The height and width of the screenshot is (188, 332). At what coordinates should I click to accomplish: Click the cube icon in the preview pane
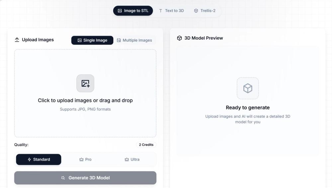(x=248, y=88)
